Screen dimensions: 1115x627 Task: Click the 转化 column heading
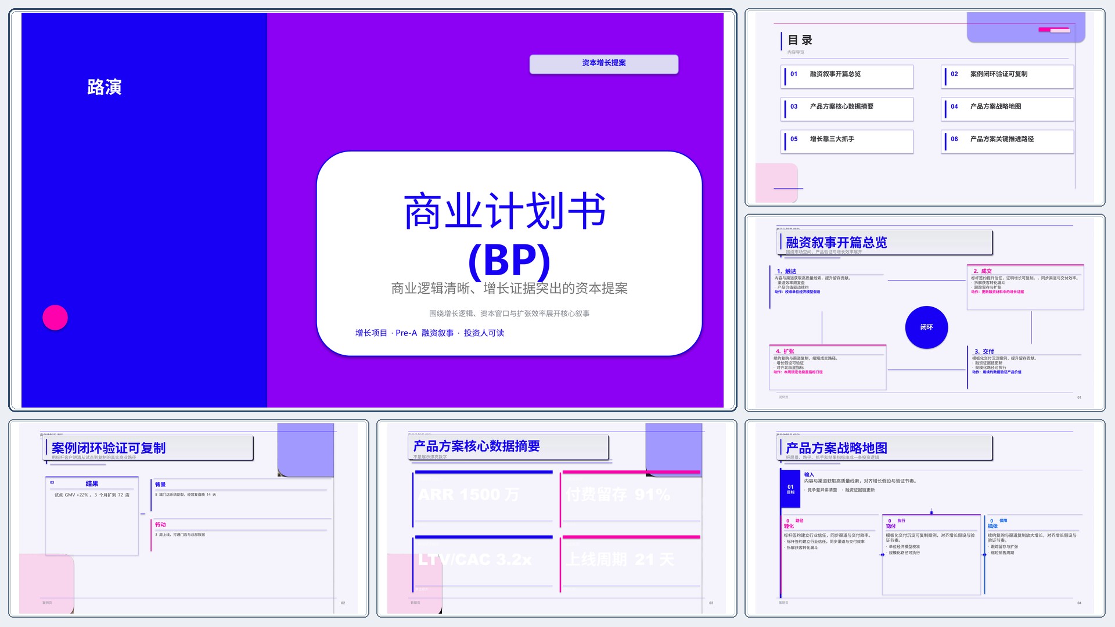pos(789,526)
